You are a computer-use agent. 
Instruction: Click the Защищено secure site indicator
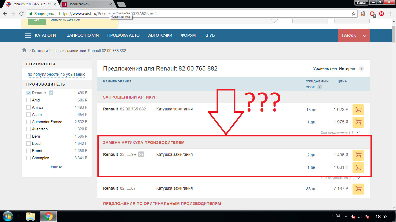(42, 14)
